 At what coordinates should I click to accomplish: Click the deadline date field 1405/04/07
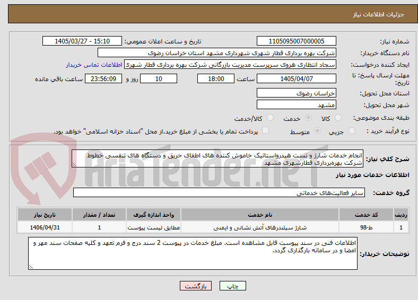(x=297, y=78)
